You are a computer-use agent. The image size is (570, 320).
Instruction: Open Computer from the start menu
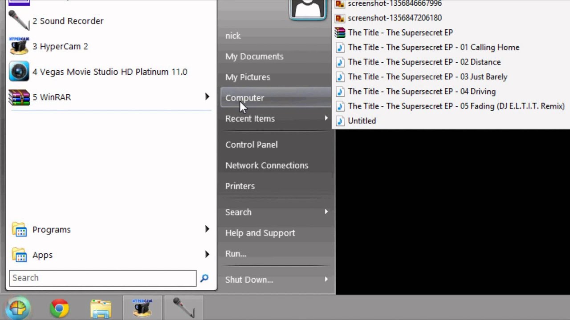(x=276, y=98)
